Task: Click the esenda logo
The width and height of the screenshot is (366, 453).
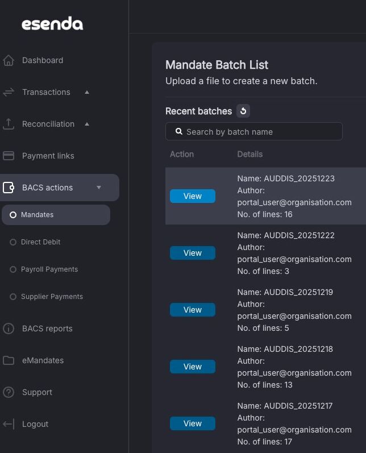Action: click(x=52, y=23)
